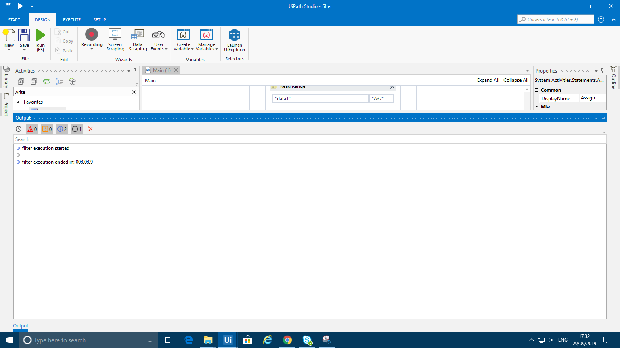Collapse the Misc properties section
The height and width of the screenshot is (348, 620).
pos(537,107)
